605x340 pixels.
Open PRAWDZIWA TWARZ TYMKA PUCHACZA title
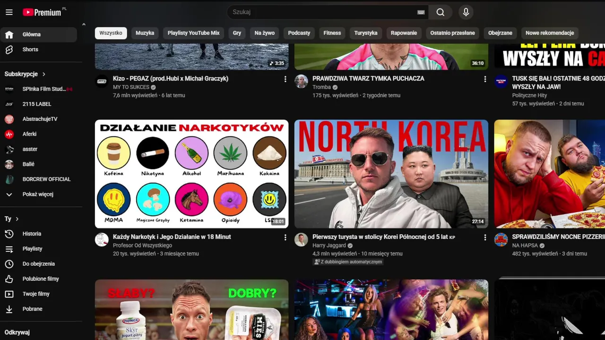[368, 79]
